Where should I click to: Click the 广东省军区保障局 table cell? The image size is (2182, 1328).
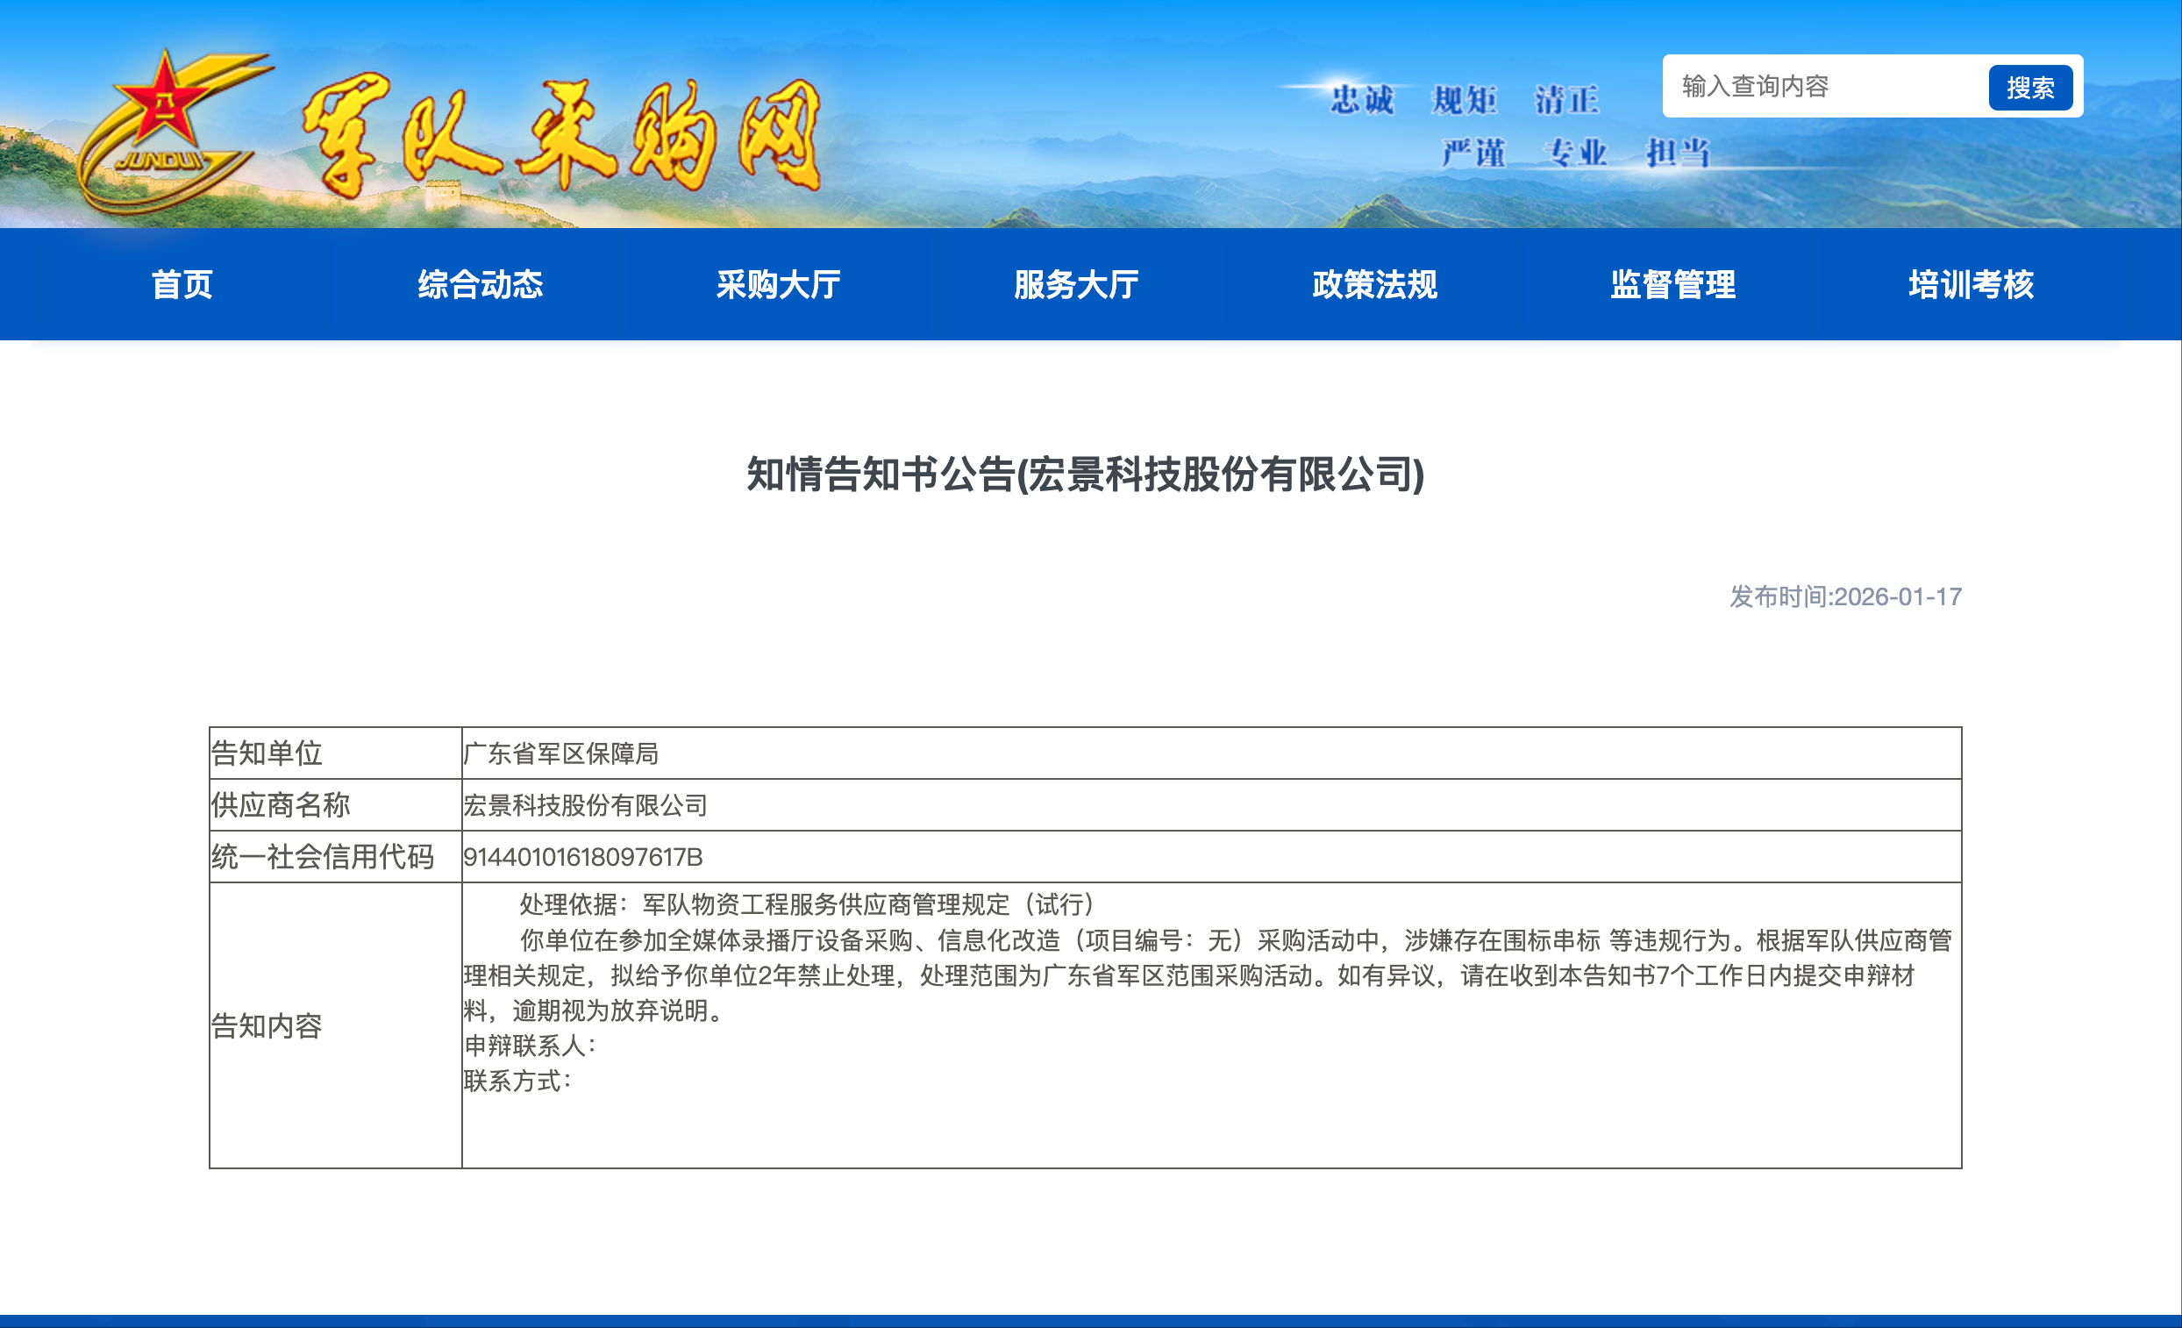pos(561,754)
